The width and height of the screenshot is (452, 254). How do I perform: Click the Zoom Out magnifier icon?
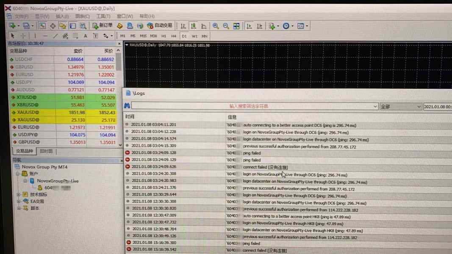pos(226,26)
